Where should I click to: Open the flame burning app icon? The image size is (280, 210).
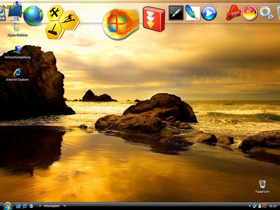point(250,13)
